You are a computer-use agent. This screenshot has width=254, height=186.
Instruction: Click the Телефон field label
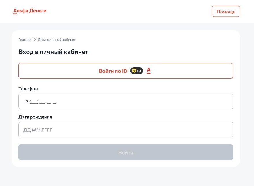[28, 89]
